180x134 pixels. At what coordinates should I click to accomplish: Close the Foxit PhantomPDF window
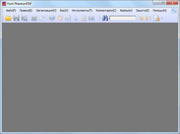[x=172, y=3]
